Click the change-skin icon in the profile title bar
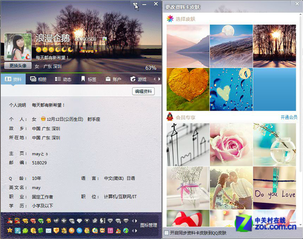The width and height of the screenshot is (303, 239). point(135,4)
